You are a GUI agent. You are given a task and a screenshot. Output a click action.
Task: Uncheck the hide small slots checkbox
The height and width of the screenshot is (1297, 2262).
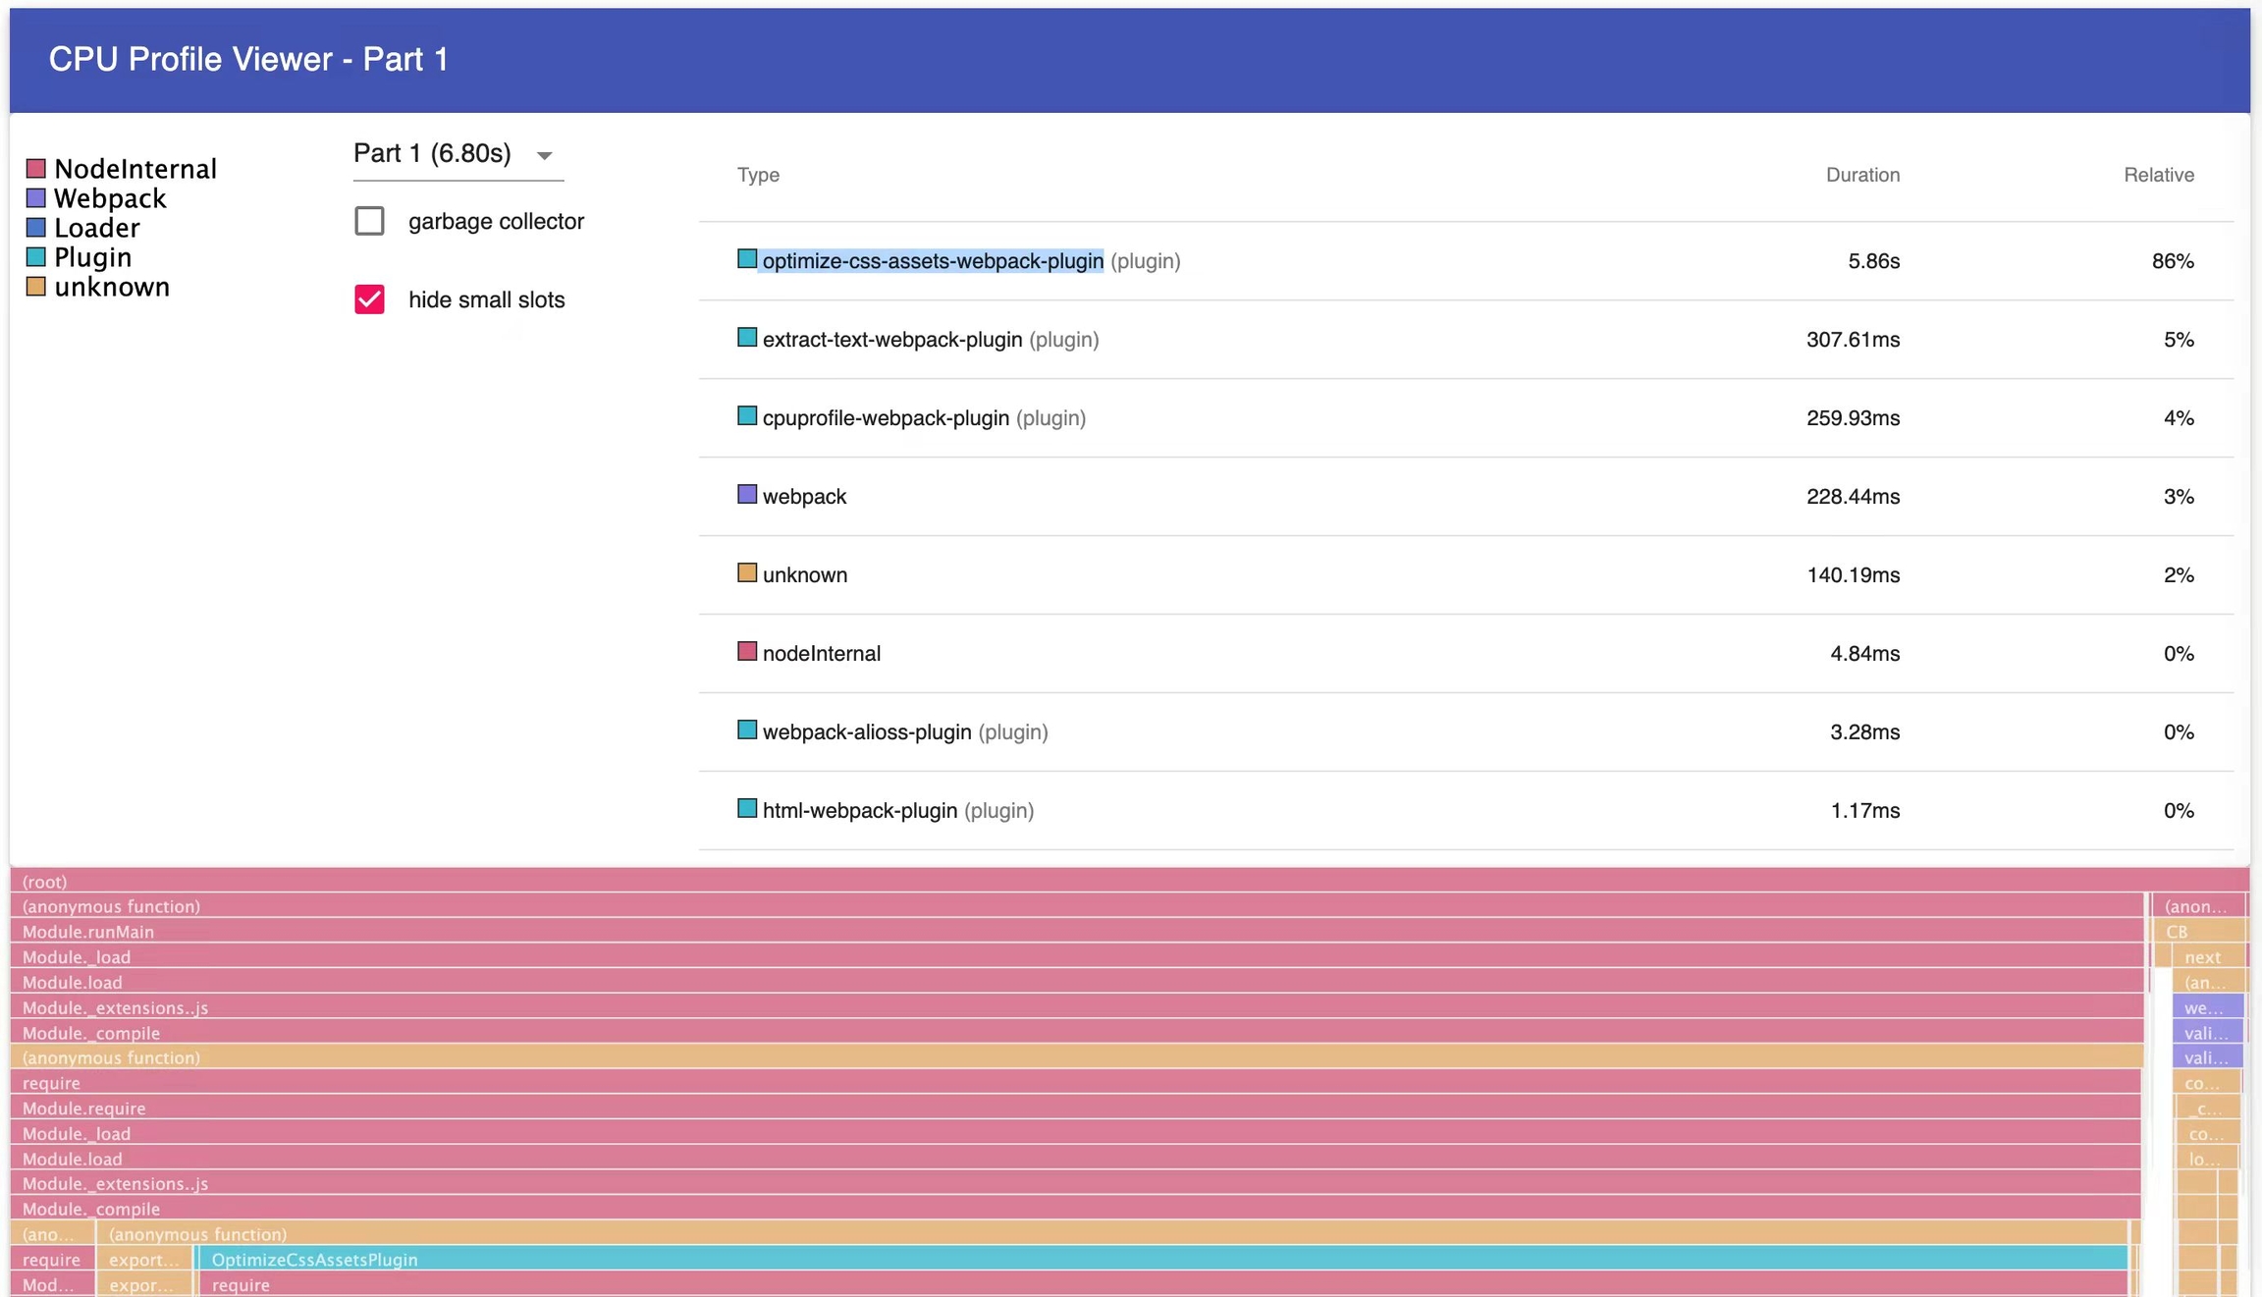[369, 299]
